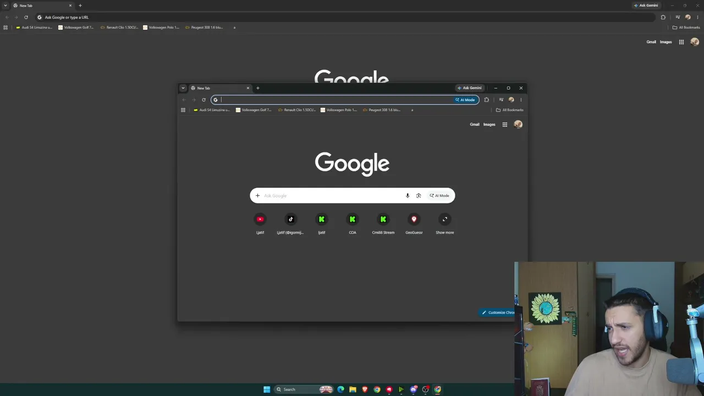The height and width of the screenshot is (396, 704).
Task: Click Google account avatar in background window page
Action: tap(695, 42)
